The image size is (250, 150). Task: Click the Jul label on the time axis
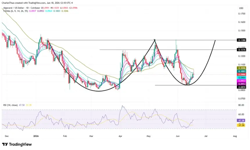point(206,136)
